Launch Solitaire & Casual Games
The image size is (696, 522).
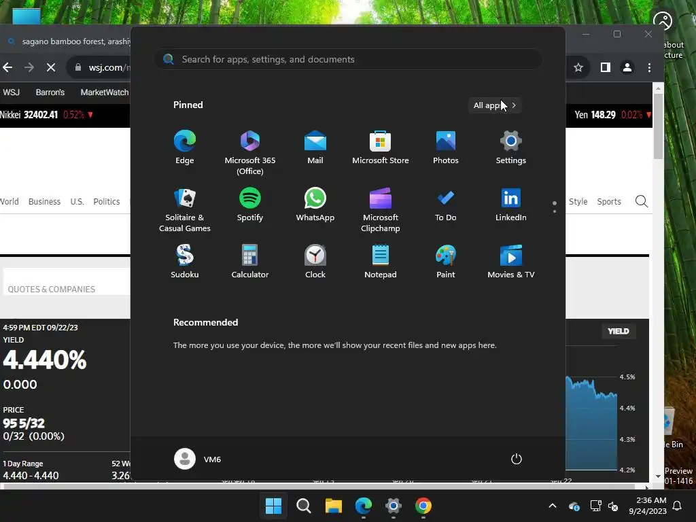click(x=185, y=209)
